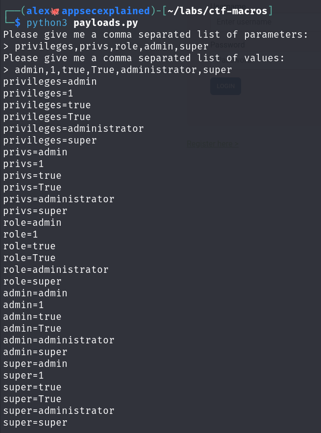Image resolution: width=321 pixels, height=433 pixels.
Task: Click the privileges=administrator output line
Action: coord(74,129)
